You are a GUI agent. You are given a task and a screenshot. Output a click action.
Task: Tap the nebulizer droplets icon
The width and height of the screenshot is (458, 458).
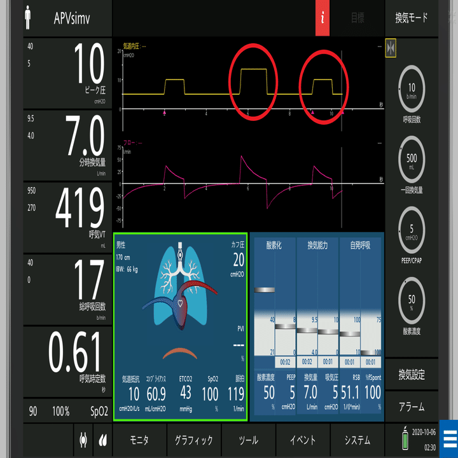pyautogui.click(x=102, y=440)
